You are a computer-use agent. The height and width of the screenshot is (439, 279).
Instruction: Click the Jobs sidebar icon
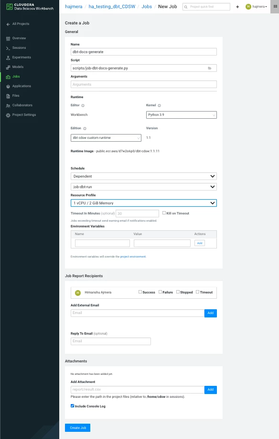coord(8,77)
